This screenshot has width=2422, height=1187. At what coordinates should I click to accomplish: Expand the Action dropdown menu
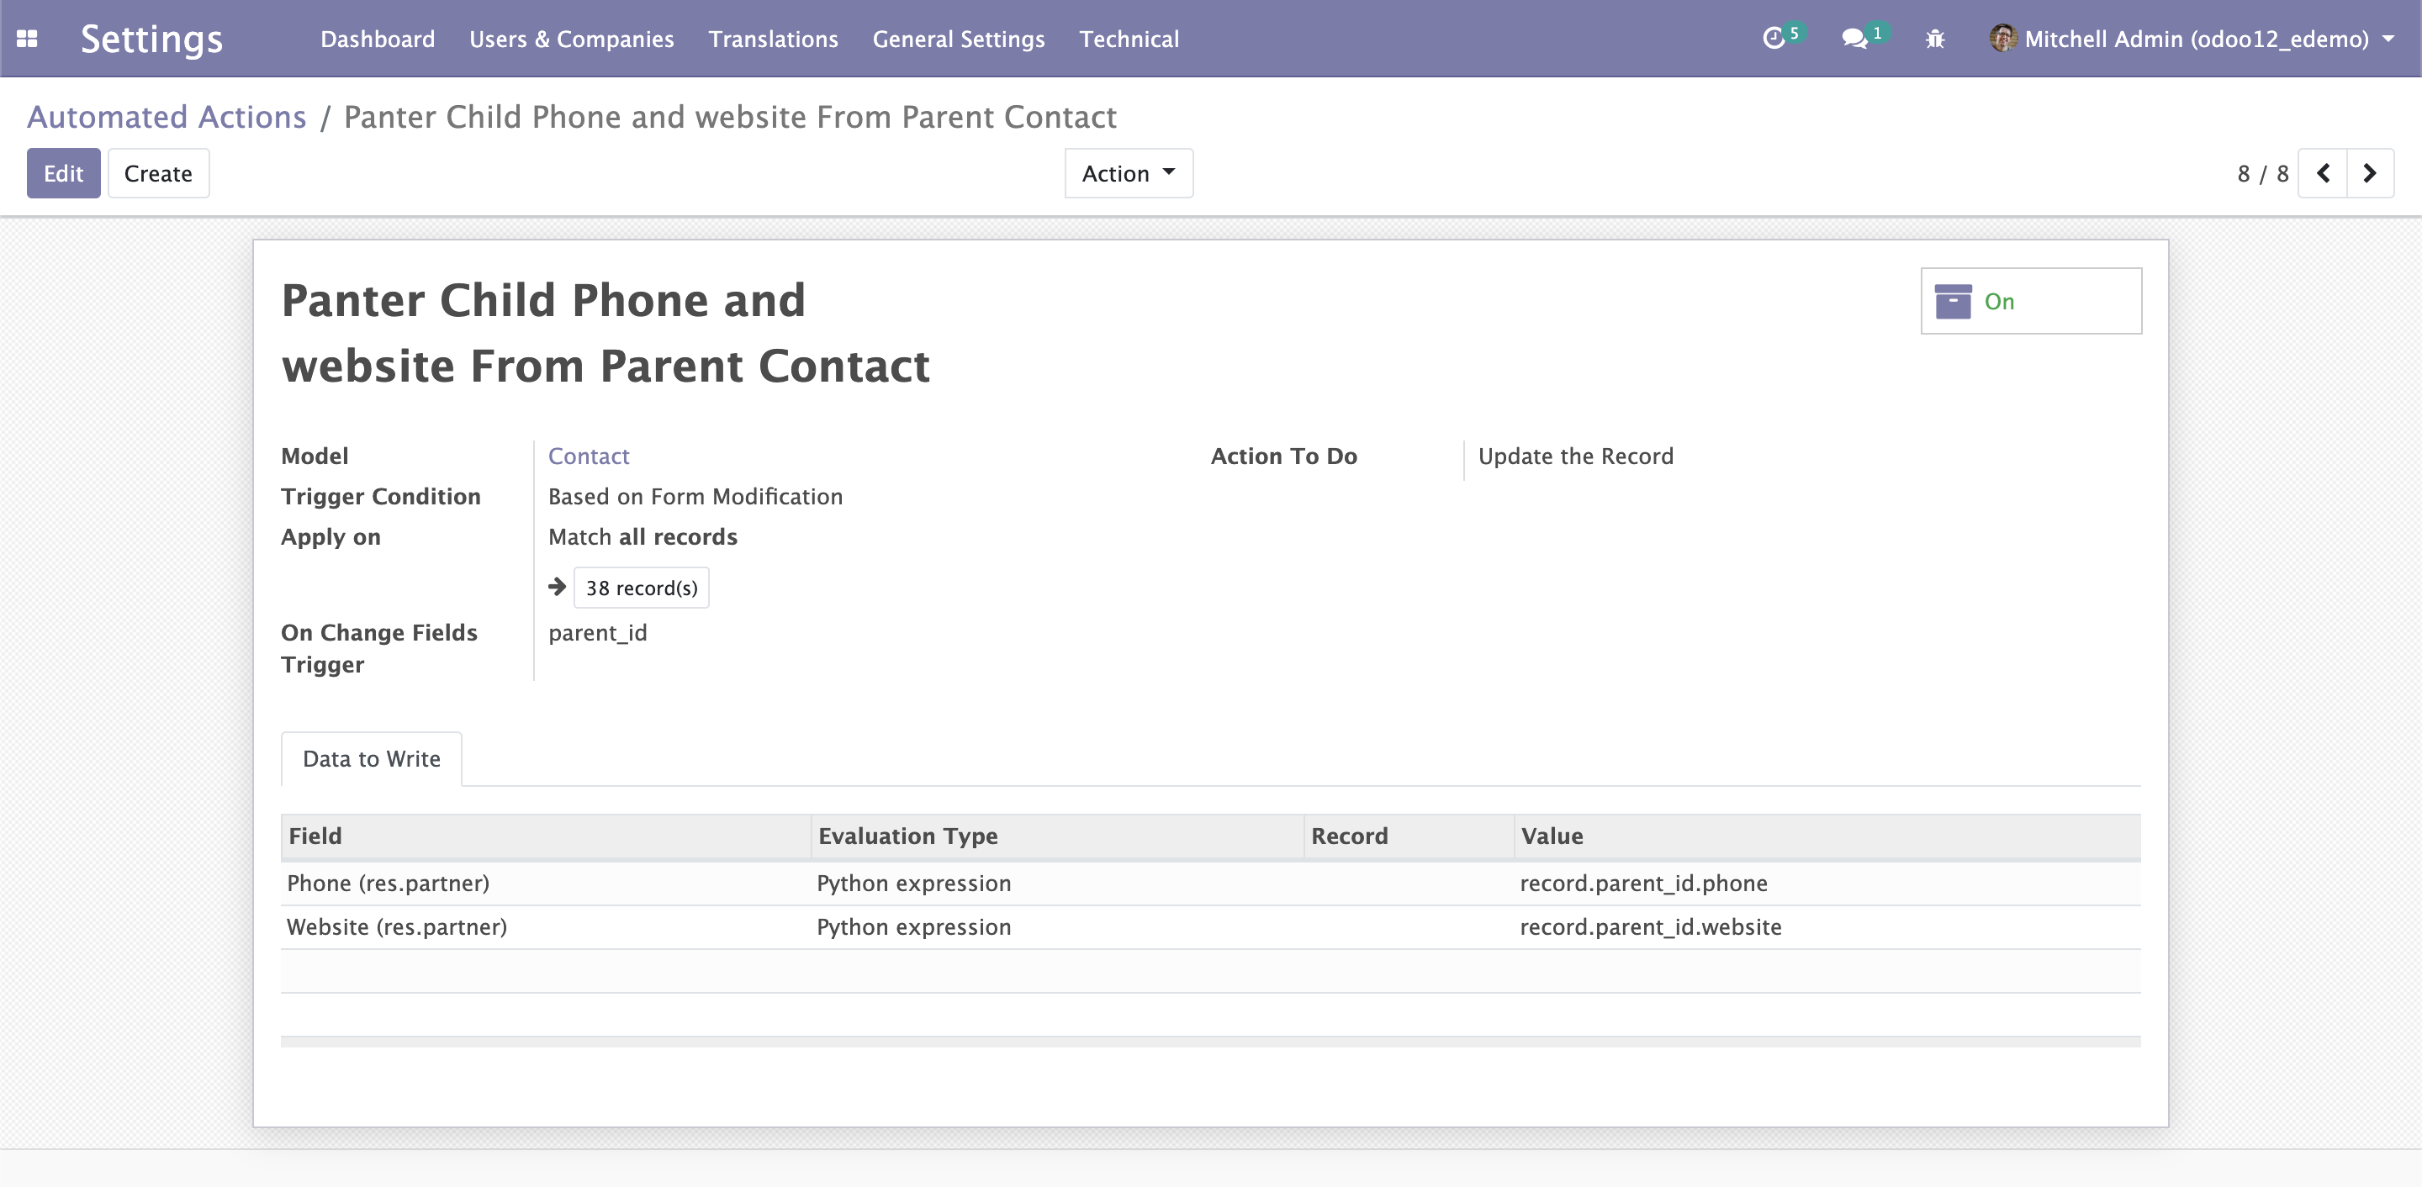point(1126,173)
